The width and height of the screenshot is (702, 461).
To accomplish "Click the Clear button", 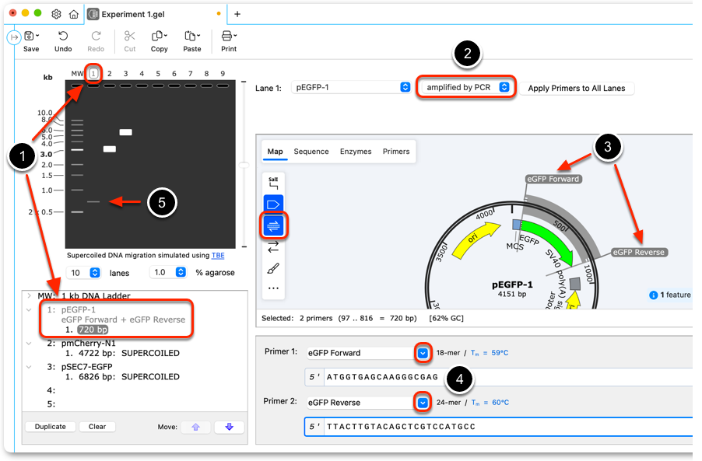I will (x=97, y=427).
